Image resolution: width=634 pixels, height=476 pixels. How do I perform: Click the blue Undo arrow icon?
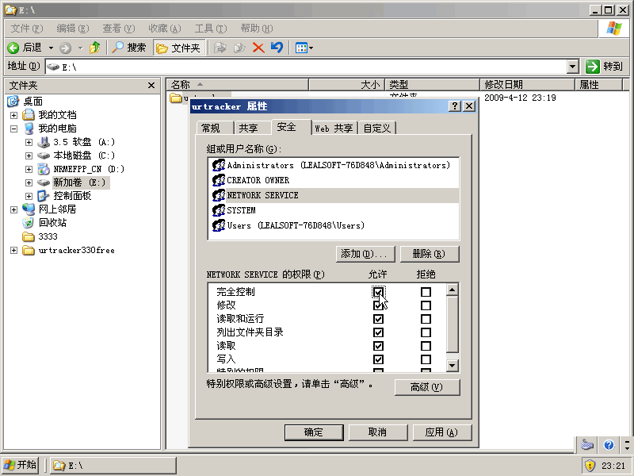click(x=277, y=48)
